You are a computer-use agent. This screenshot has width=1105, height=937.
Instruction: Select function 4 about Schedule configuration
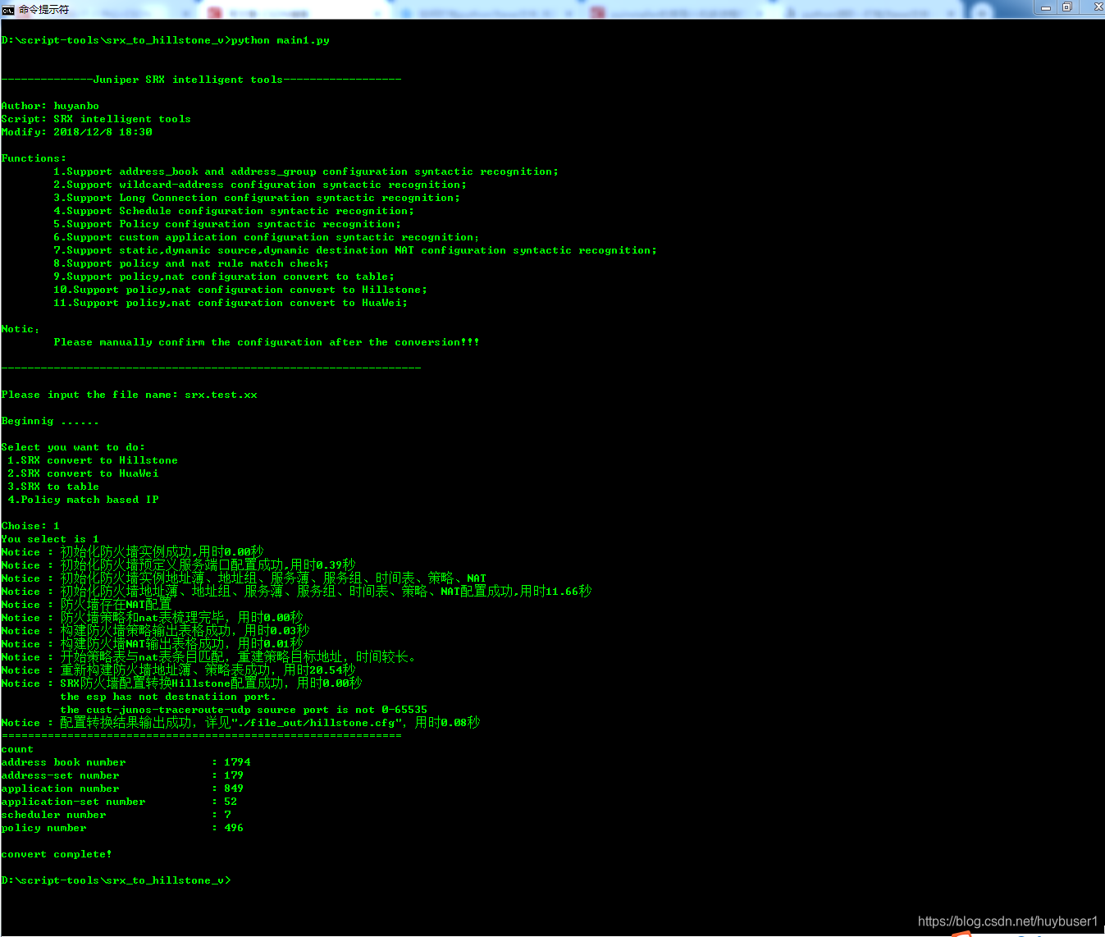(234, 211)
